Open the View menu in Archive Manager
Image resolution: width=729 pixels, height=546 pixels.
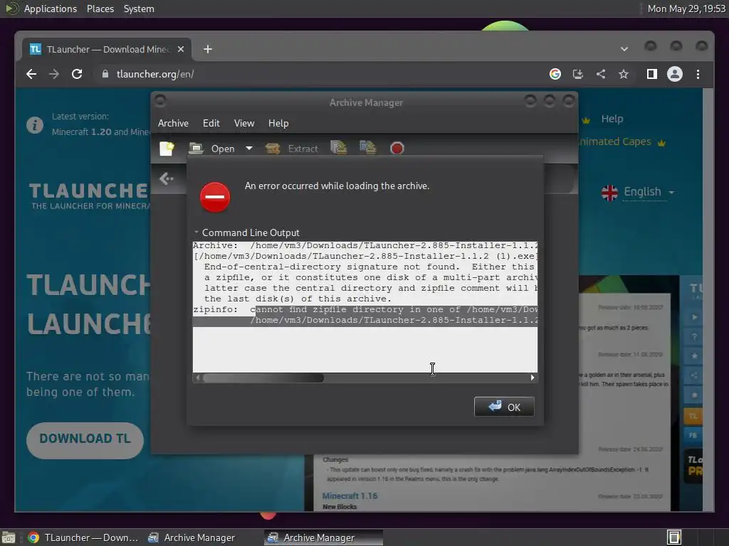pyautogui.click(x=244, y=123)
